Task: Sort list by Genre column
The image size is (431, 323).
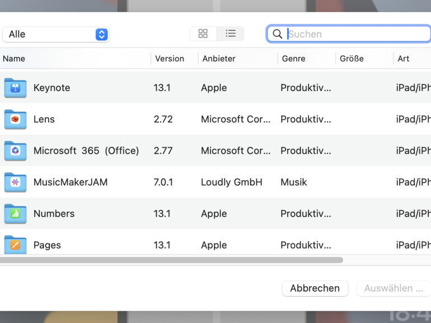Action: pyautogui.click(x=293, y=59)
